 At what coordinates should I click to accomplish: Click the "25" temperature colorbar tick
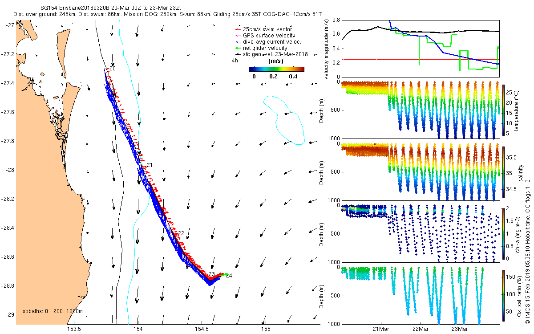[x=510, y=93]
